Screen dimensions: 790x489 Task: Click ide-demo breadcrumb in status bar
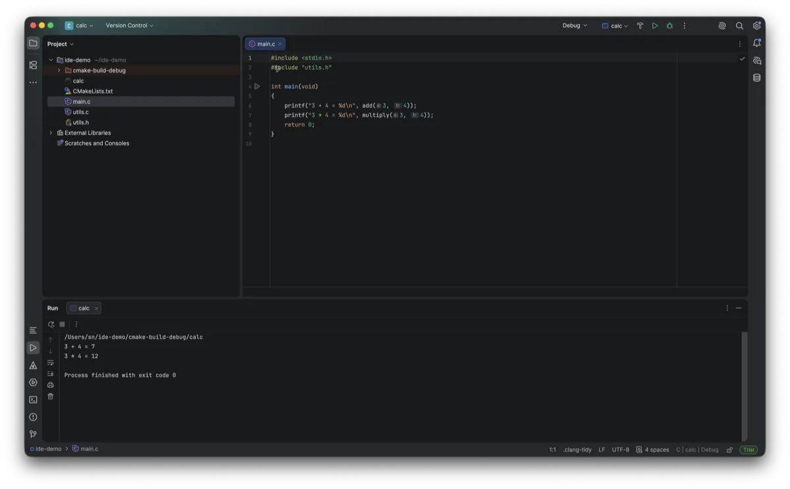45,450
